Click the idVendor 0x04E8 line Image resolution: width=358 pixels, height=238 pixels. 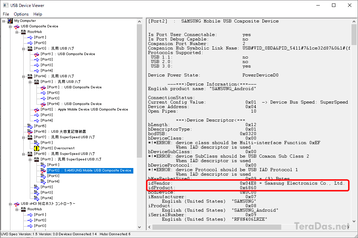(x=246, y=183)
